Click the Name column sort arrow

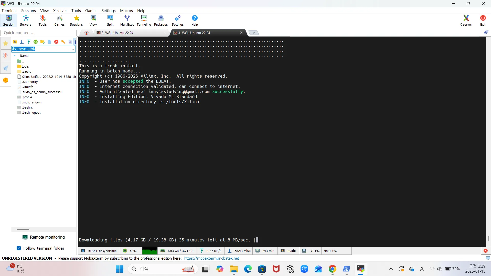(15, 56)
